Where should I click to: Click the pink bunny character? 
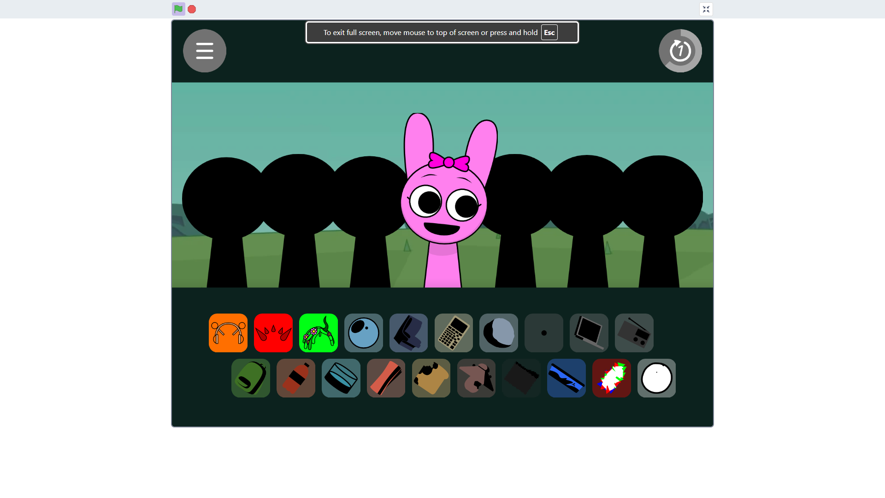click(x=443, y=207)
